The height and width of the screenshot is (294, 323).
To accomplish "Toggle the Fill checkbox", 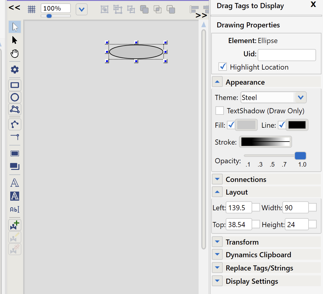I will tap(231, 125).
